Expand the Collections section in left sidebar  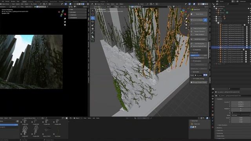click(78, 15)
